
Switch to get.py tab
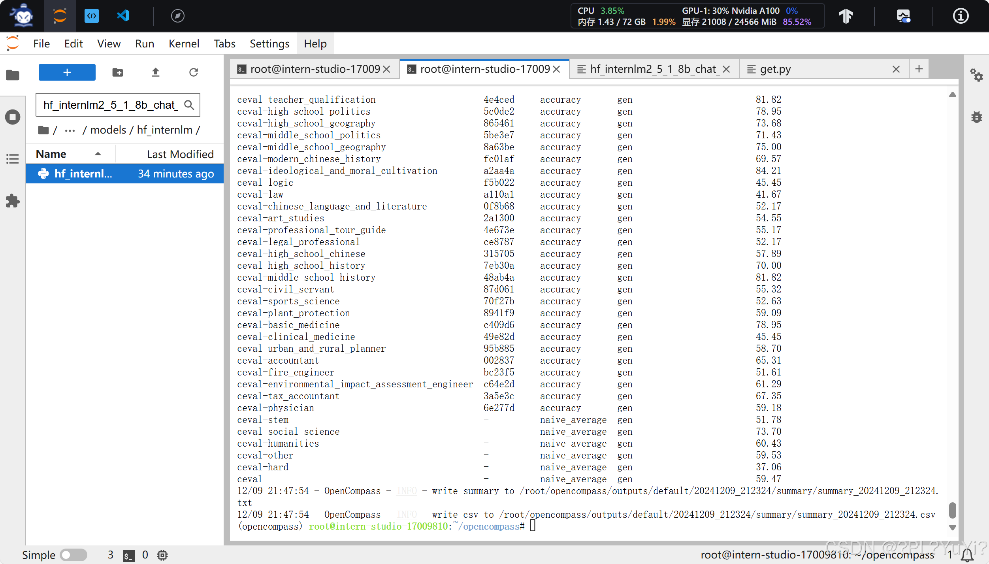click(x=775, y=69)
